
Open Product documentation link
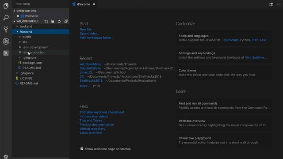[x=97, y=125]
